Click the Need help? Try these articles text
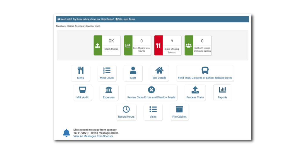This screenshot has width=300, height=154. 87,19
